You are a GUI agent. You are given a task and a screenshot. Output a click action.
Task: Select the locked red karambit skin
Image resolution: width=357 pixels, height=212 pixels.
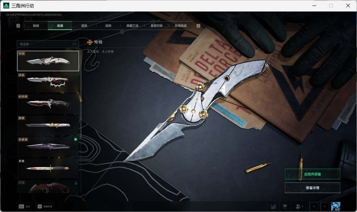click(48, 186)
